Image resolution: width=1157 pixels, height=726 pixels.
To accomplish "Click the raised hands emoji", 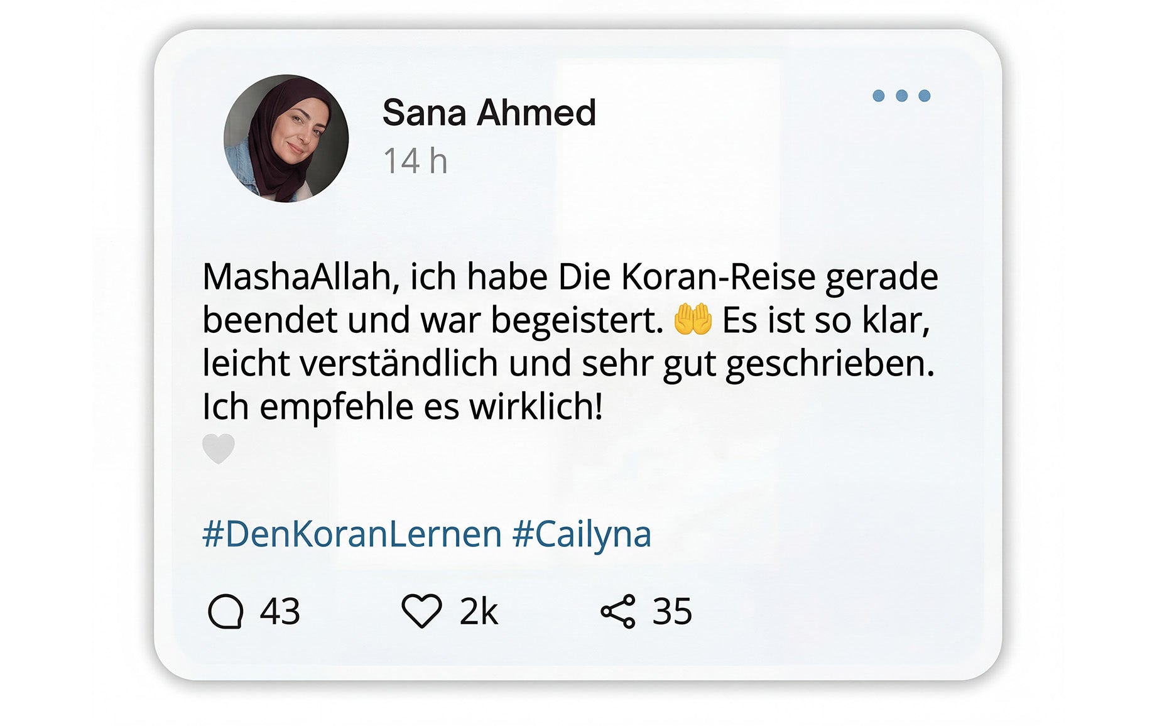I will (692, 320).
